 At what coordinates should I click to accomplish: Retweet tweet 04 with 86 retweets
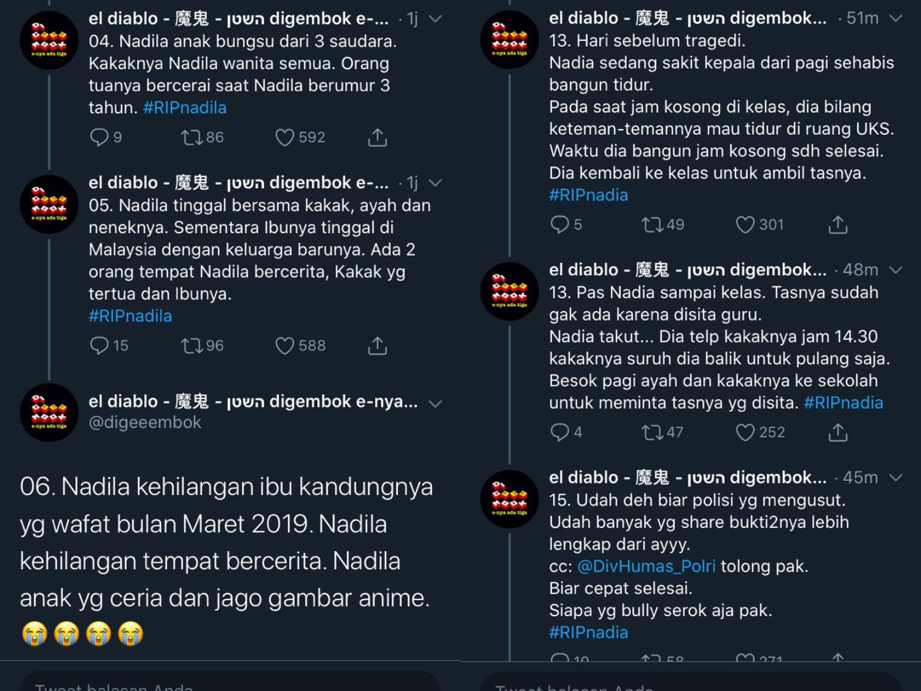pyautogui.click(x=191, y=137)
